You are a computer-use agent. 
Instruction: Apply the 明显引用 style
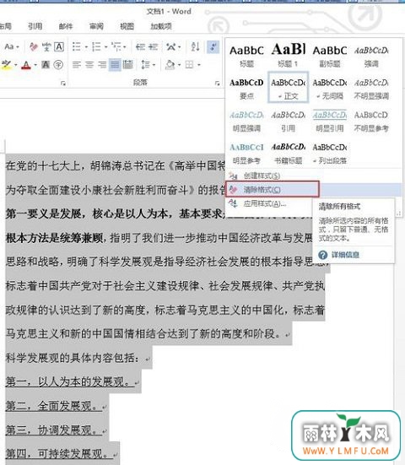[330, 121]
